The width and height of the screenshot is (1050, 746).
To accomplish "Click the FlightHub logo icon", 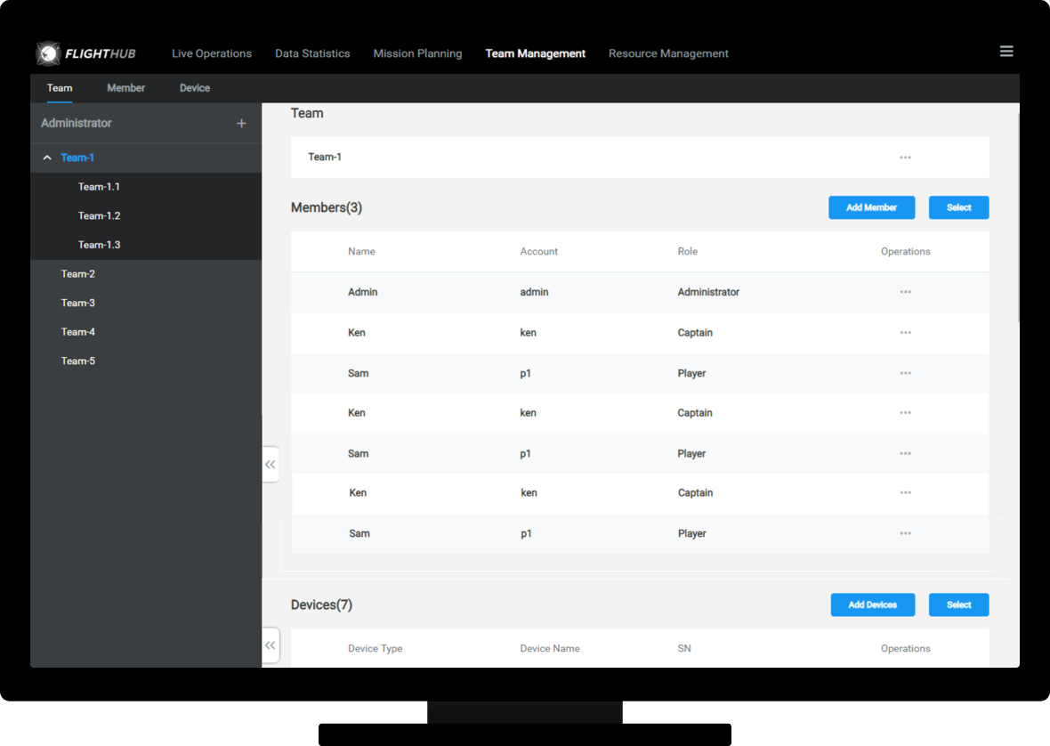I will point(48,53).
